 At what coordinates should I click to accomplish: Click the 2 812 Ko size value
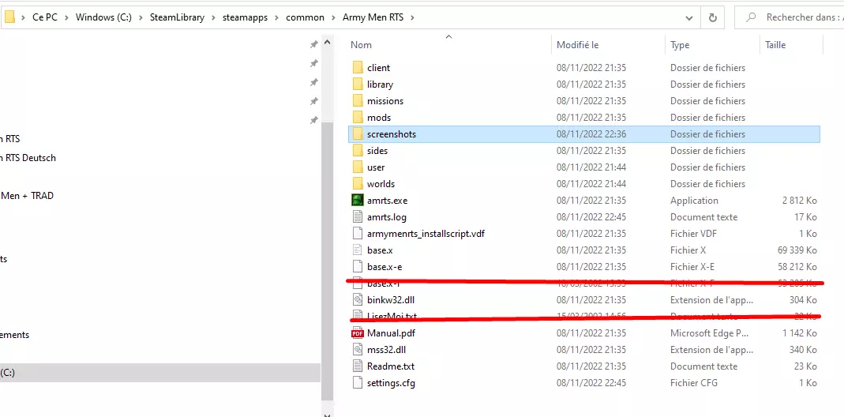pos(800,201)
